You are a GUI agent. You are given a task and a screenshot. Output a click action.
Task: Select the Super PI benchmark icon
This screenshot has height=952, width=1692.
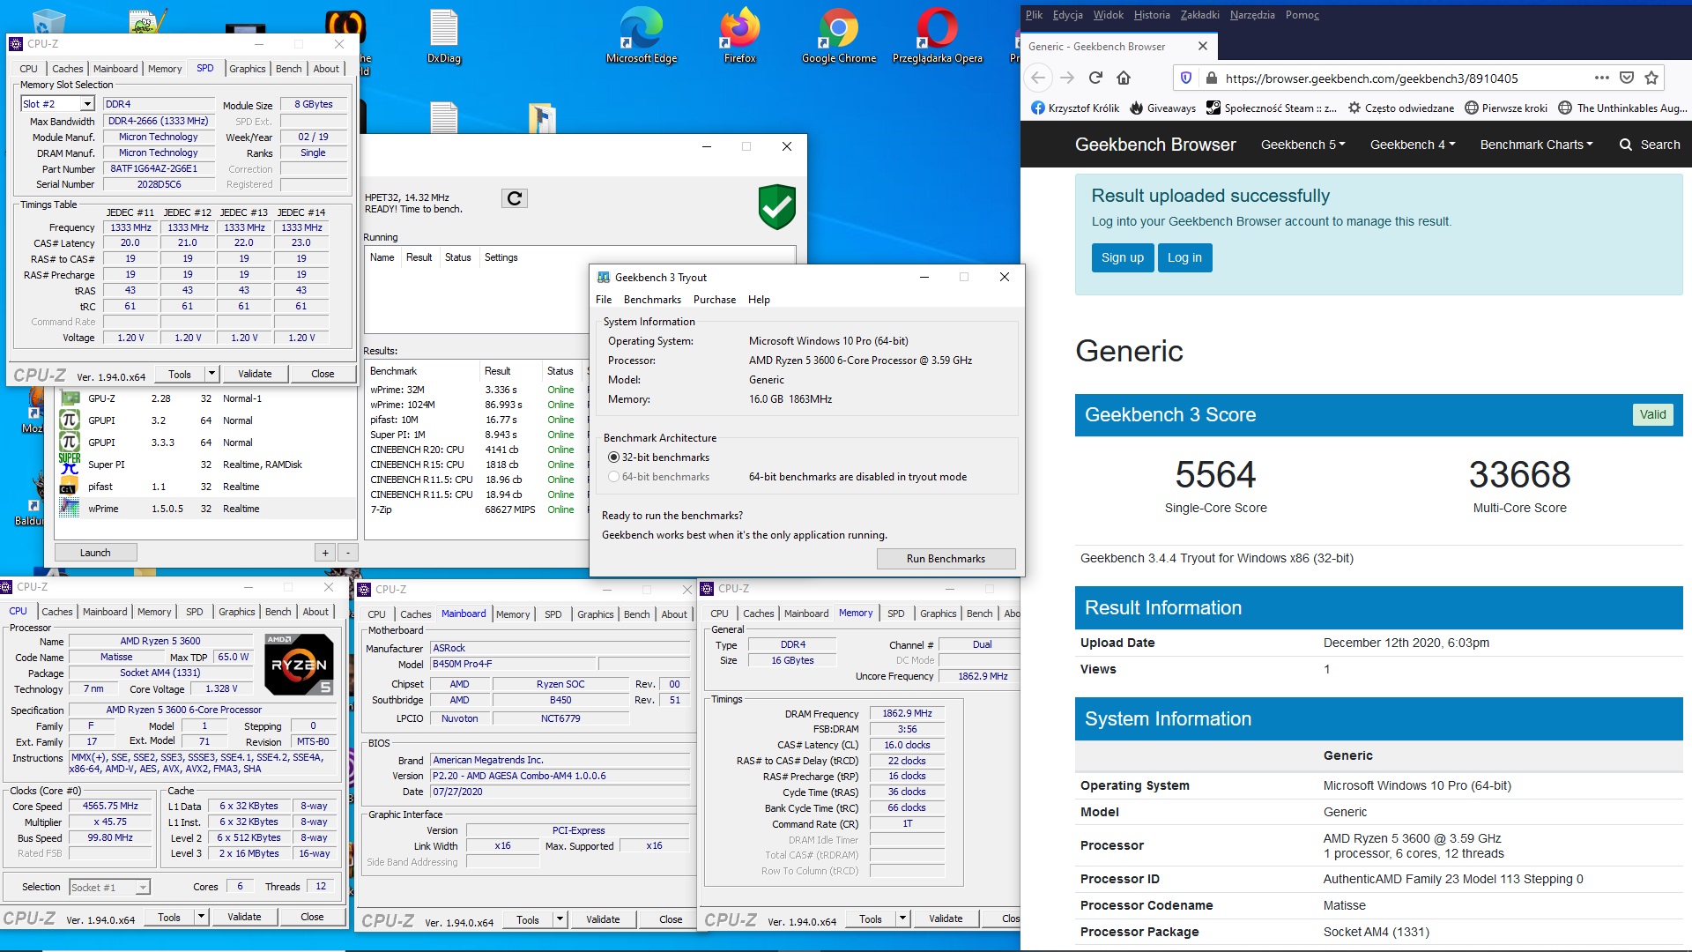[x=70, y=464]
